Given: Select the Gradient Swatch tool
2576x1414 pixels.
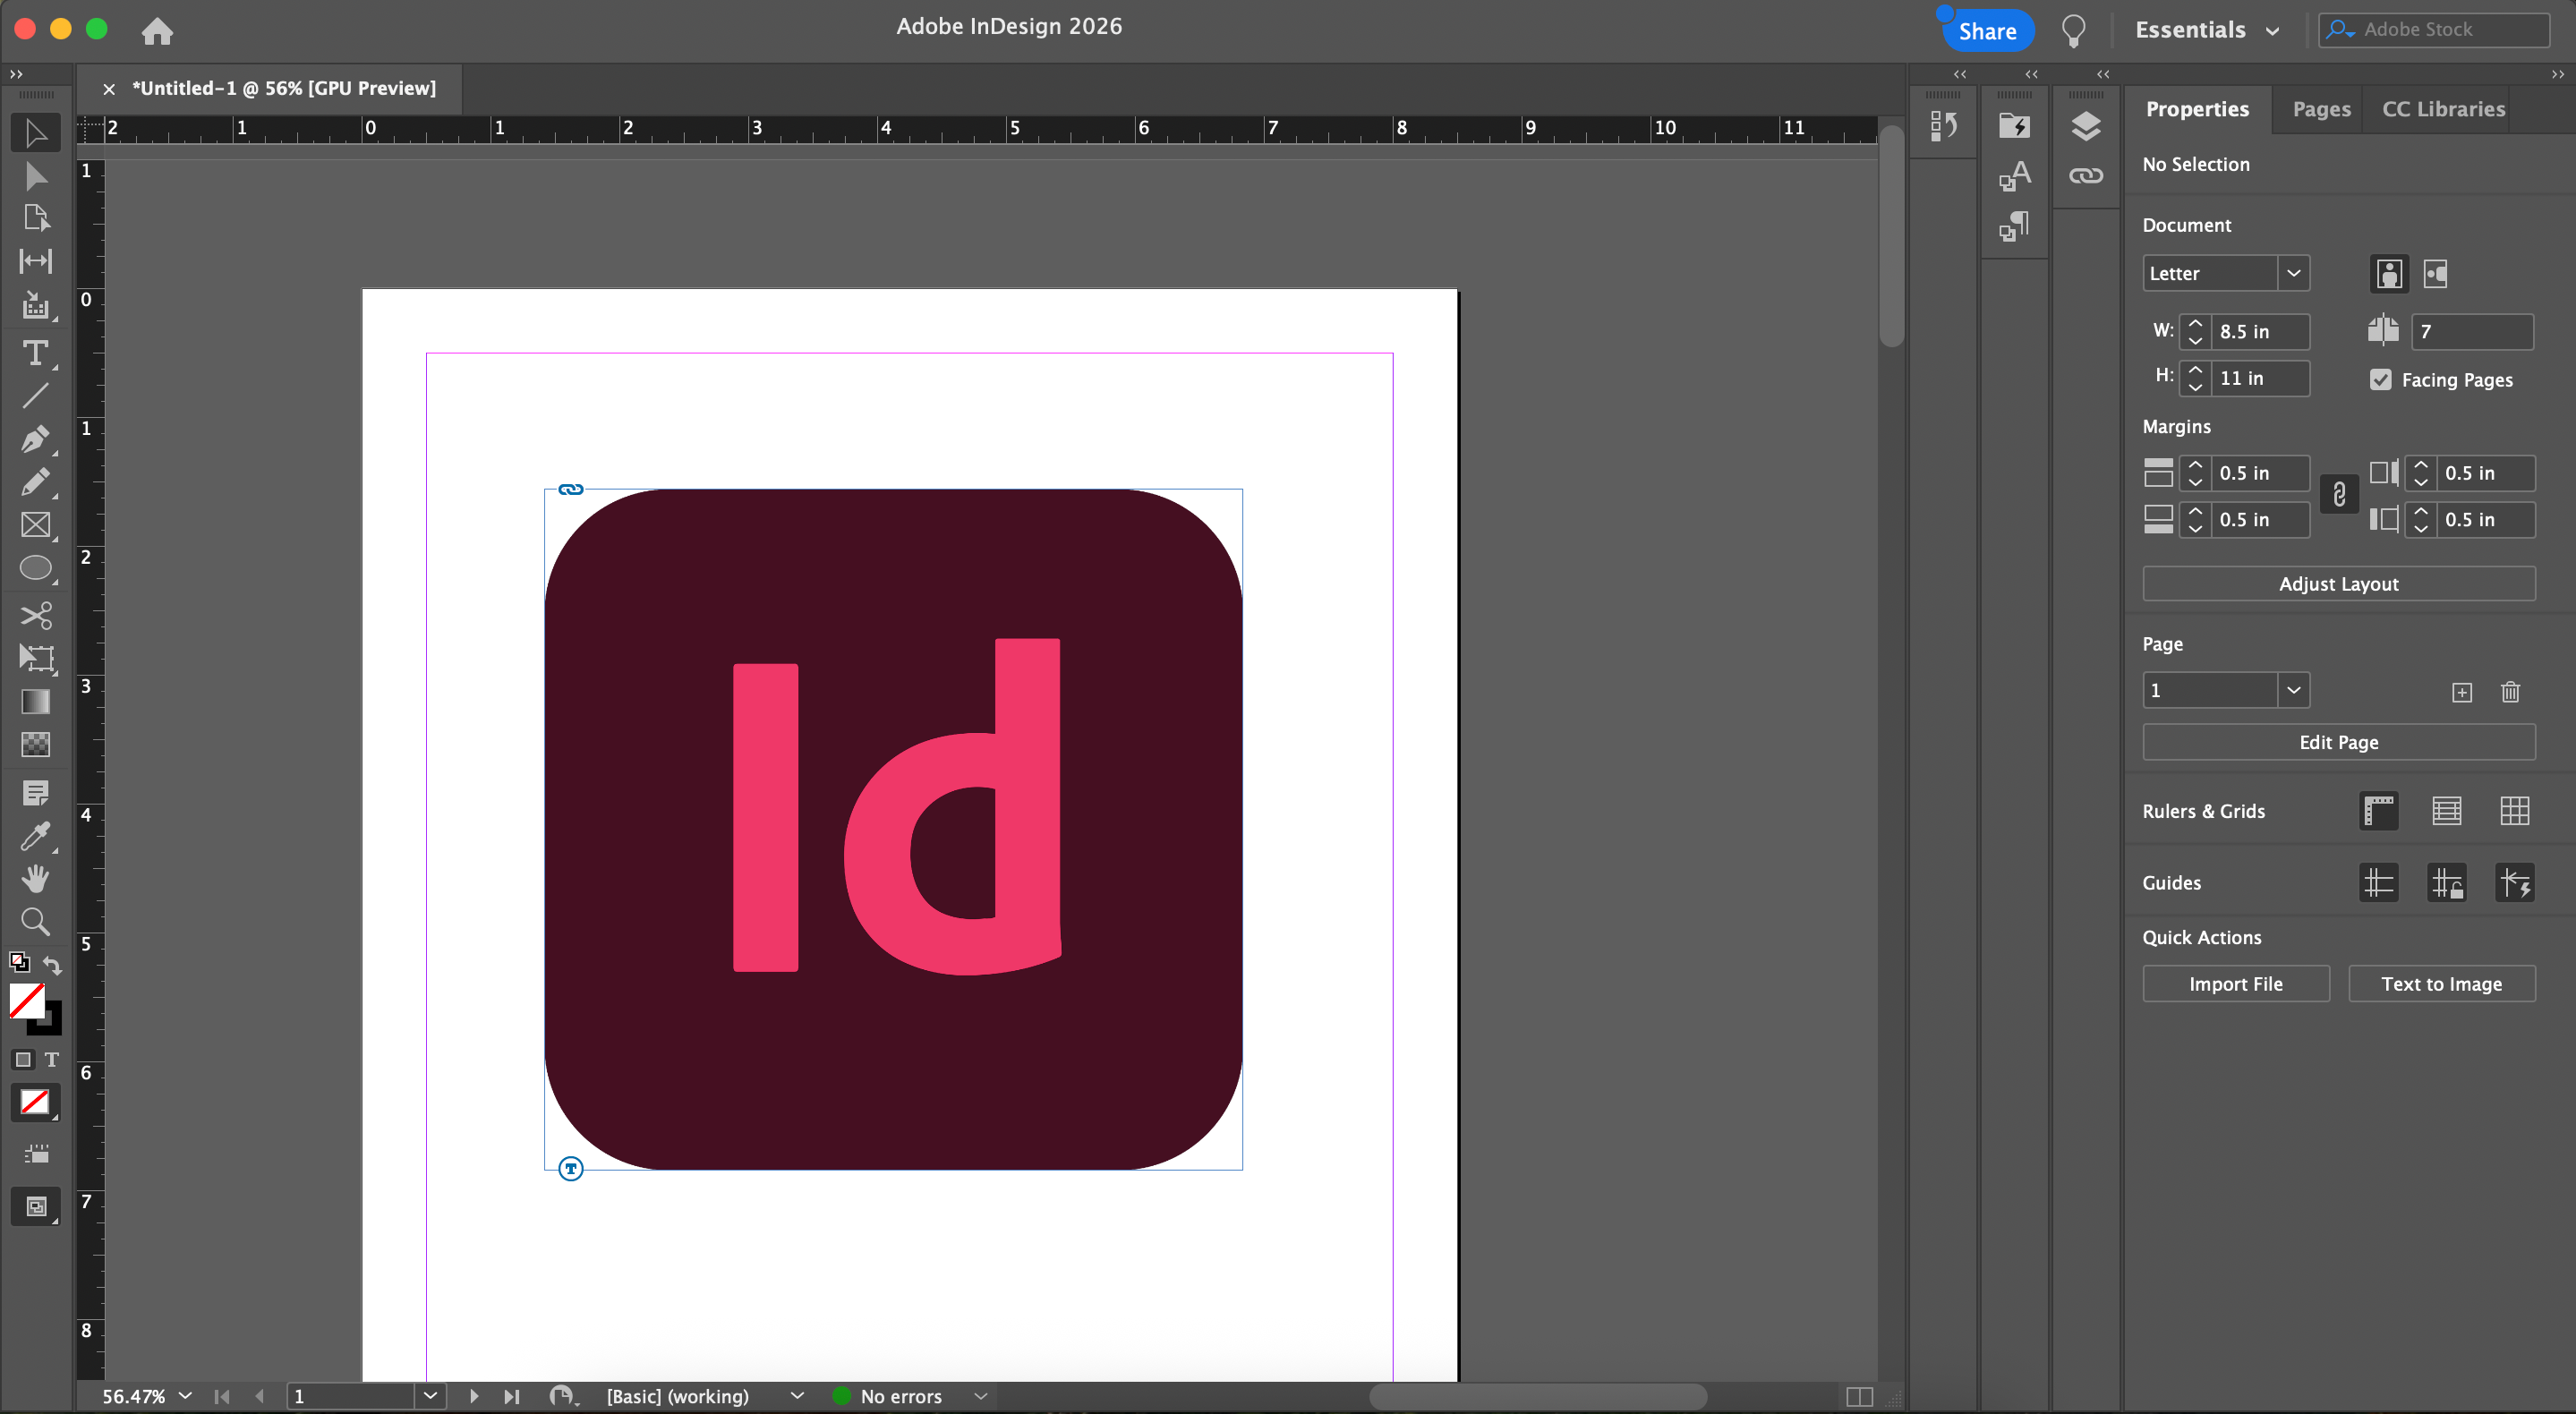Looking at the screenshot, I should coord(35,702).
